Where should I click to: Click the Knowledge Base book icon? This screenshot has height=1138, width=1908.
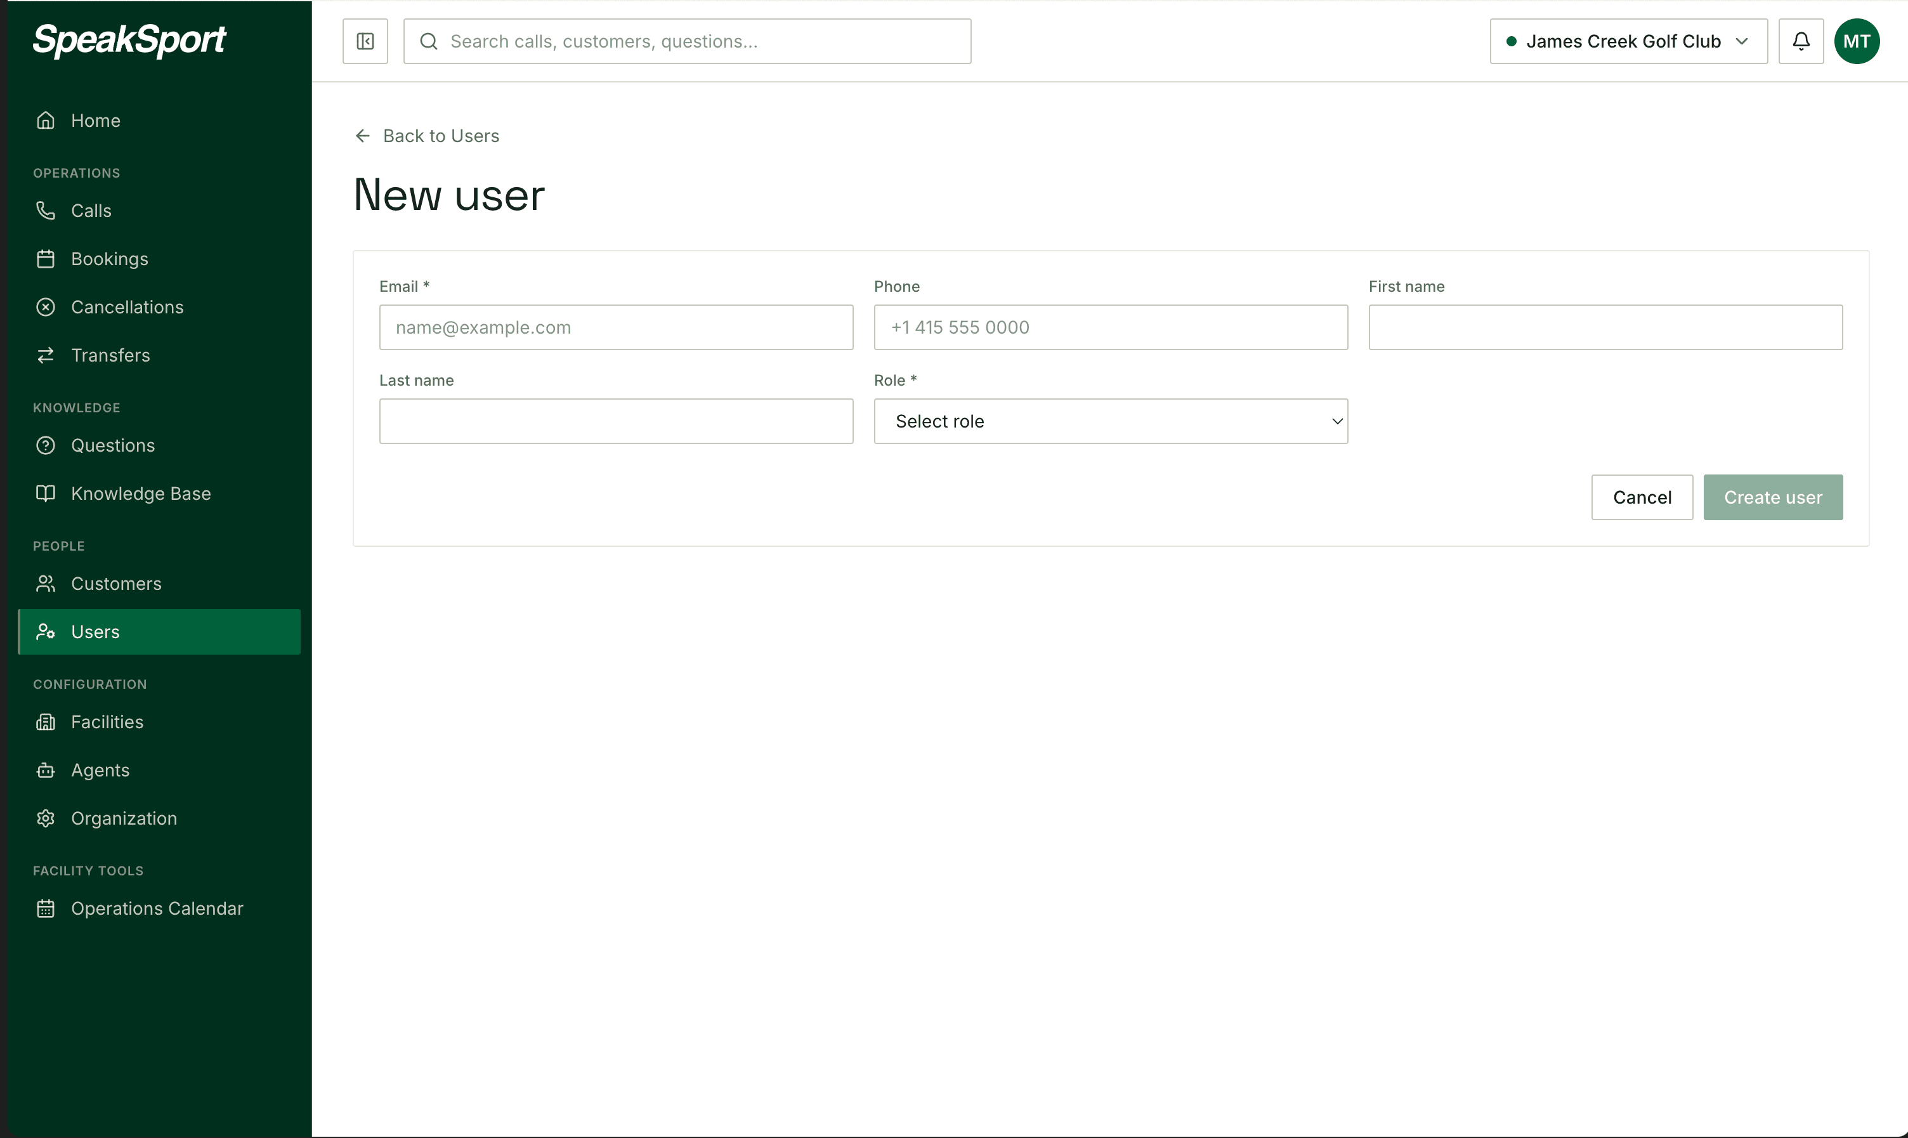pos(46,494)
